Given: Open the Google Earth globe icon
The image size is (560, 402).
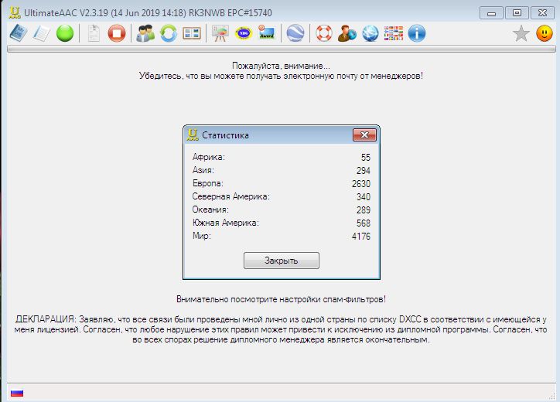Looking at the screenshot, I should pyautogui.click(x=295, y=33).
